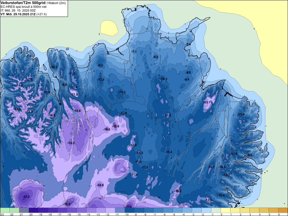Click the -16.2 temperature value on the map

(178, 191)
